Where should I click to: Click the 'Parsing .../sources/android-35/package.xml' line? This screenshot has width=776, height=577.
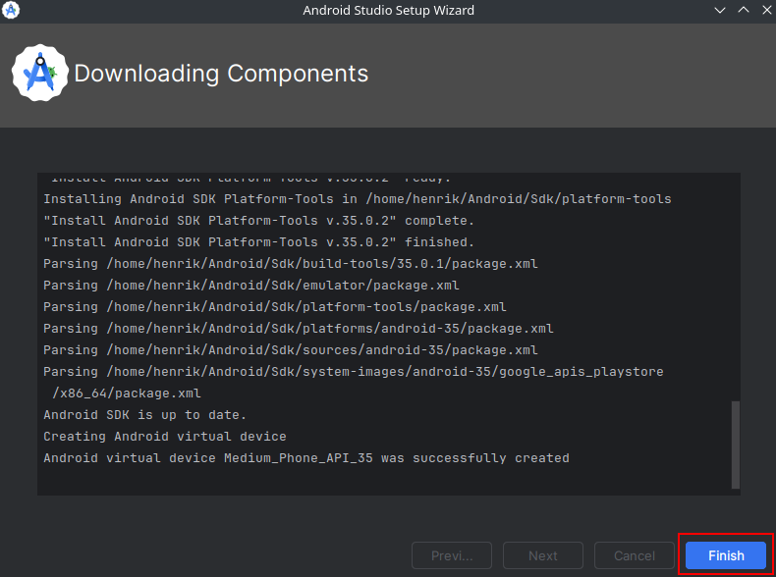(x=291, y=350)
